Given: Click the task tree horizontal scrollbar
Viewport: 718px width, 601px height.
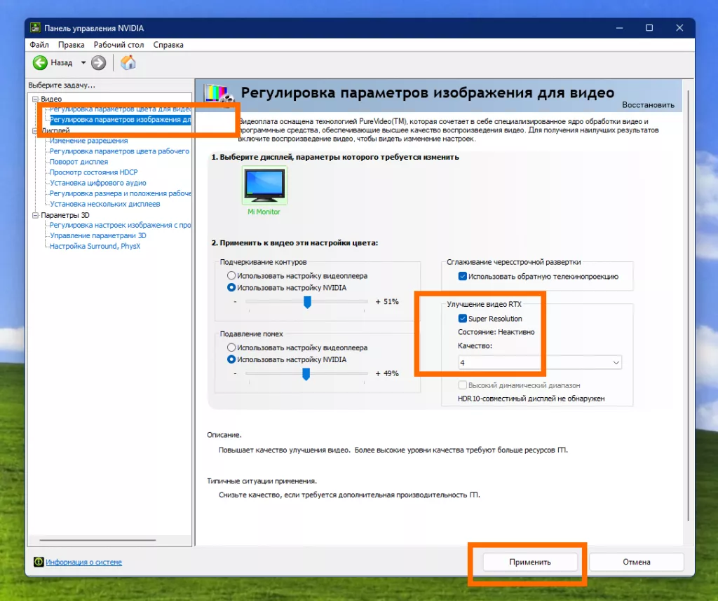Looking at the screenshot, I should 97,540.
